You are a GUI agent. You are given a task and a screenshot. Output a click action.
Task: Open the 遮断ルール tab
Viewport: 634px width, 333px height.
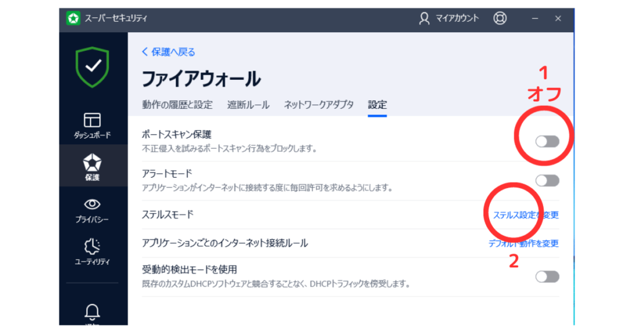coord(248,105)
